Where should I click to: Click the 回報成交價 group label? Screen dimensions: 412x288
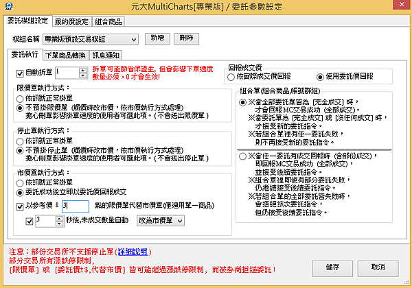(x=245, y=68)
